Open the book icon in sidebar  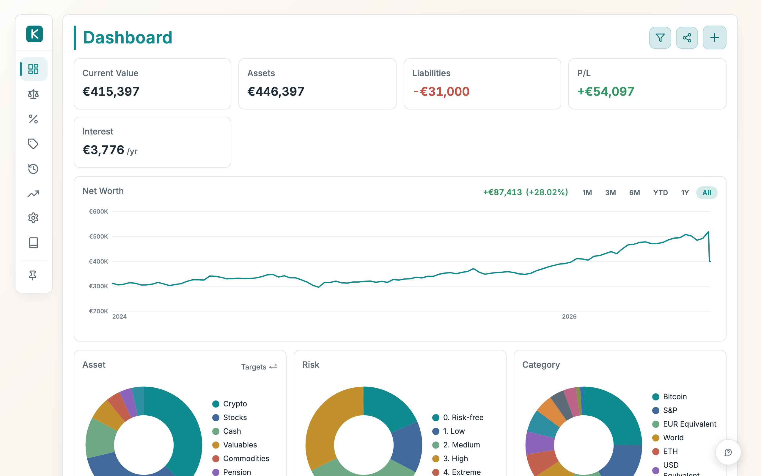(33, 243)
